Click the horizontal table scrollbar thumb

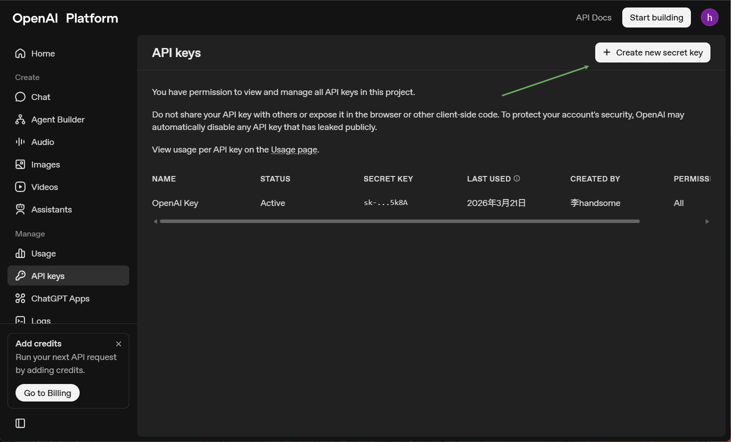point(399,221)
